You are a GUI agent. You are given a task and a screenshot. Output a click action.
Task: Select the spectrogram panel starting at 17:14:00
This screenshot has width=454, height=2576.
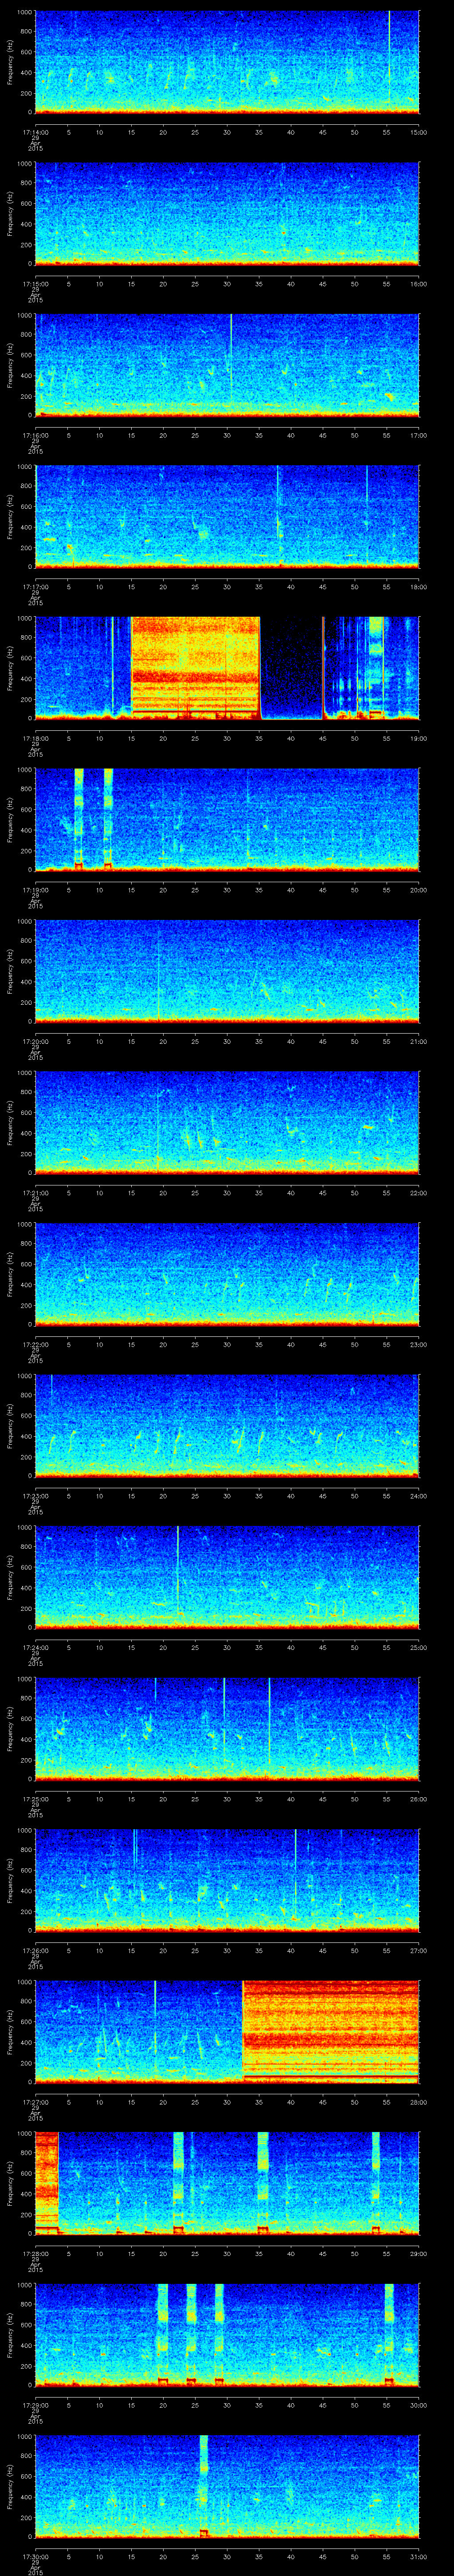coord(227,62)
